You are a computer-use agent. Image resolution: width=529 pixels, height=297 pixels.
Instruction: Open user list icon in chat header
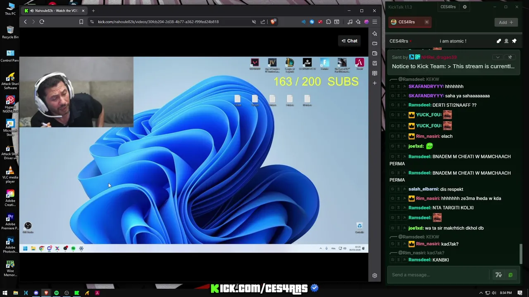tap(506, 41)
